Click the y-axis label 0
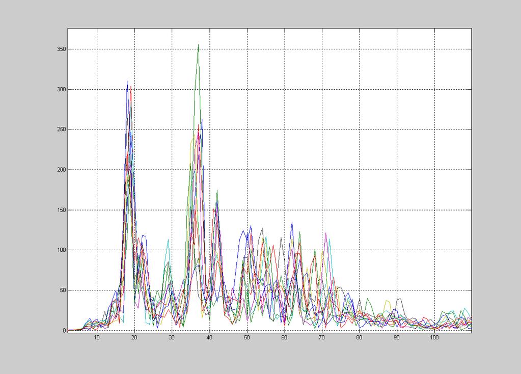Viewport: 521px width, 374px height. click(x=64, y=331)
